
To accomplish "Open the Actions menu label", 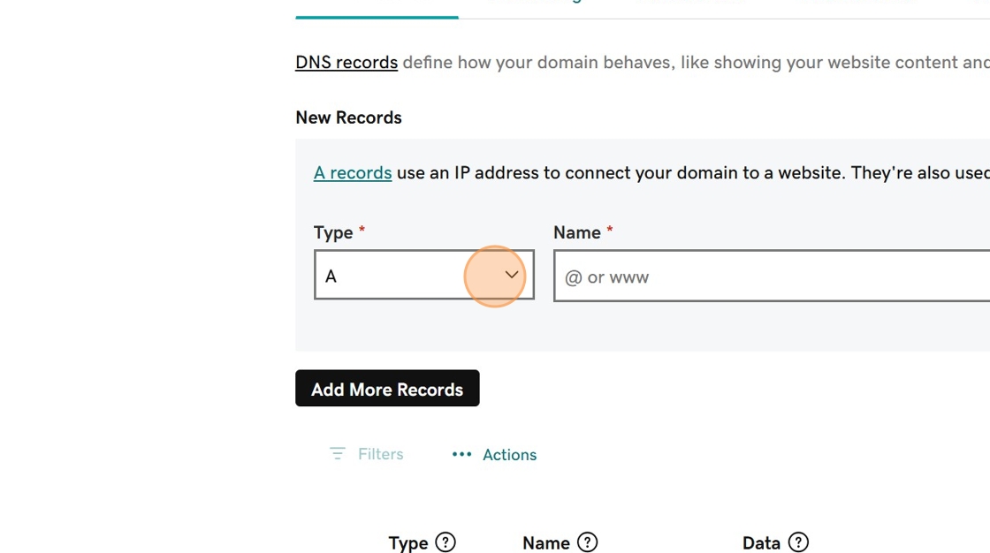I will tap(509, 455).
